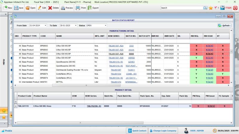The width and height of the screenshot is (239, 134).
Task: Open the To Date dropdown
Action: (76, 26)
